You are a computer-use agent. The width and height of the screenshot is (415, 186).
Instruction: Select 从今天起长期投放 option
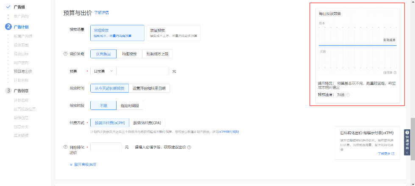tap(109, 88)
